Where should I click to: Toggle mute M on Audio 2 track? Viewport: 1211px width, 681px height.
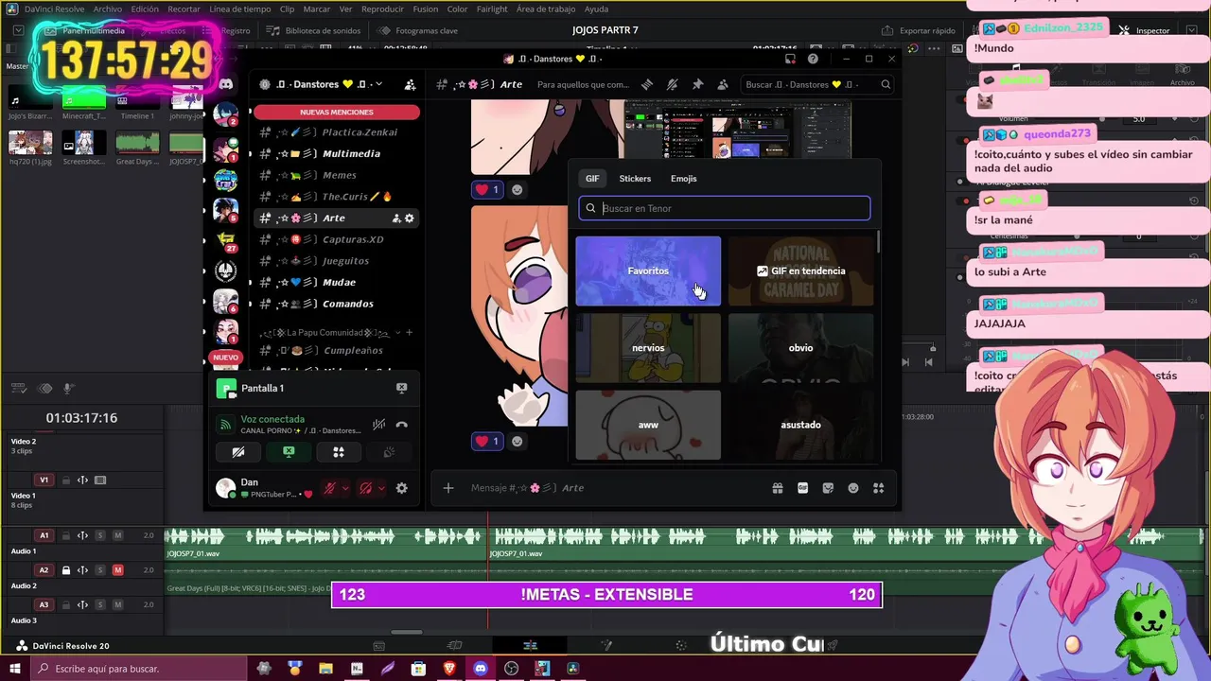(117, 570)
